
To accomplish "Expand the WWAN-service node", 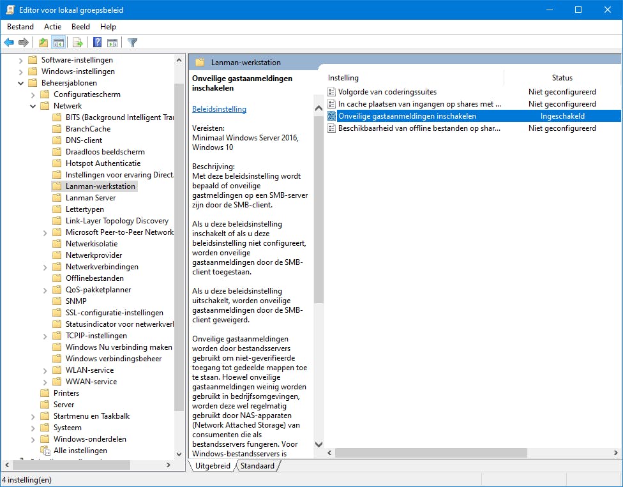I will point(45,382).
